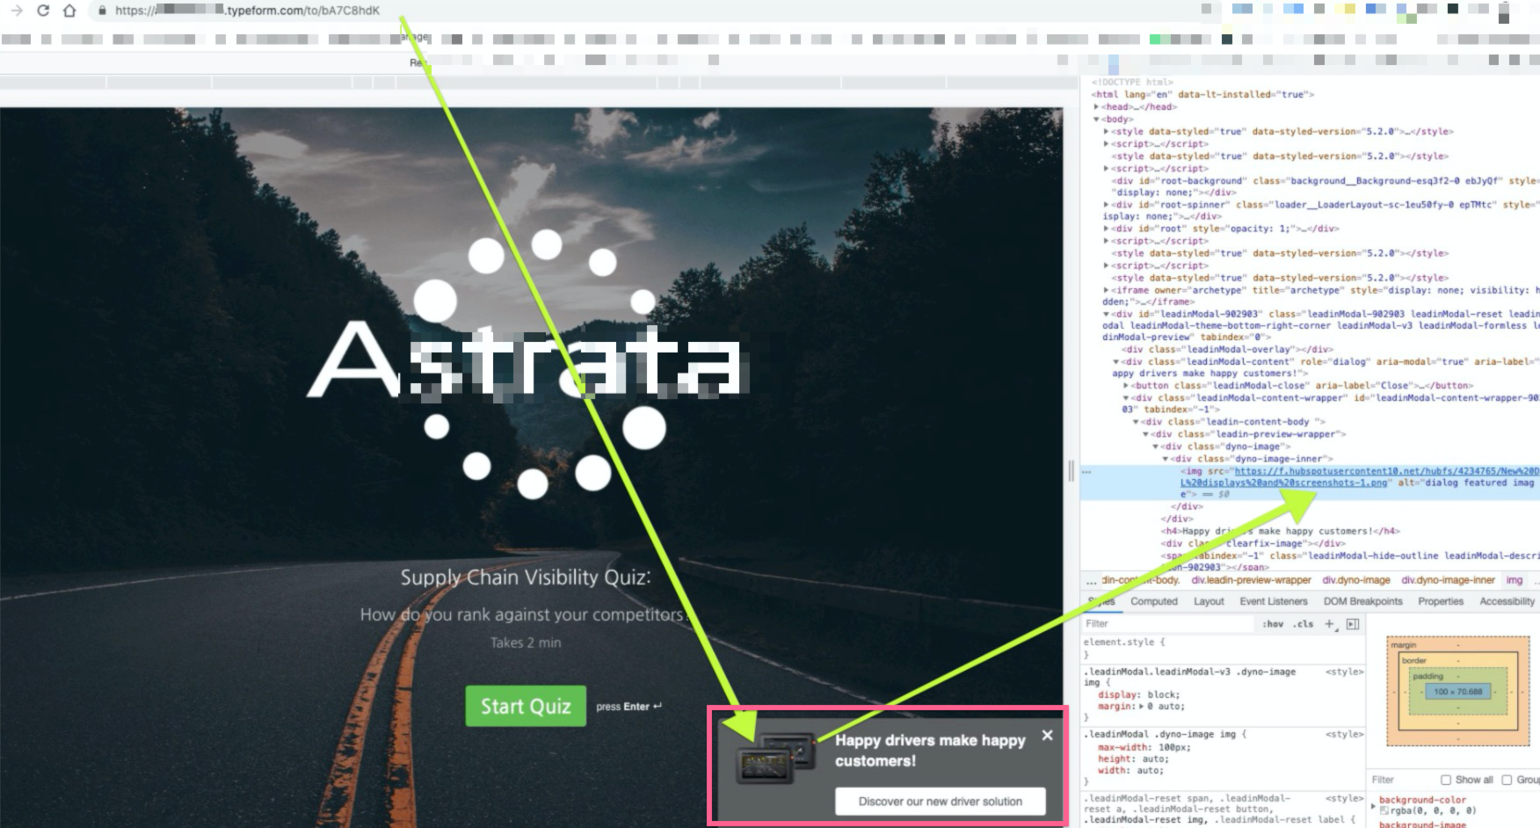Collapse the dyno-image-inner div node
This screenshot has width=1540, height=828.
tap(1166, 459)
